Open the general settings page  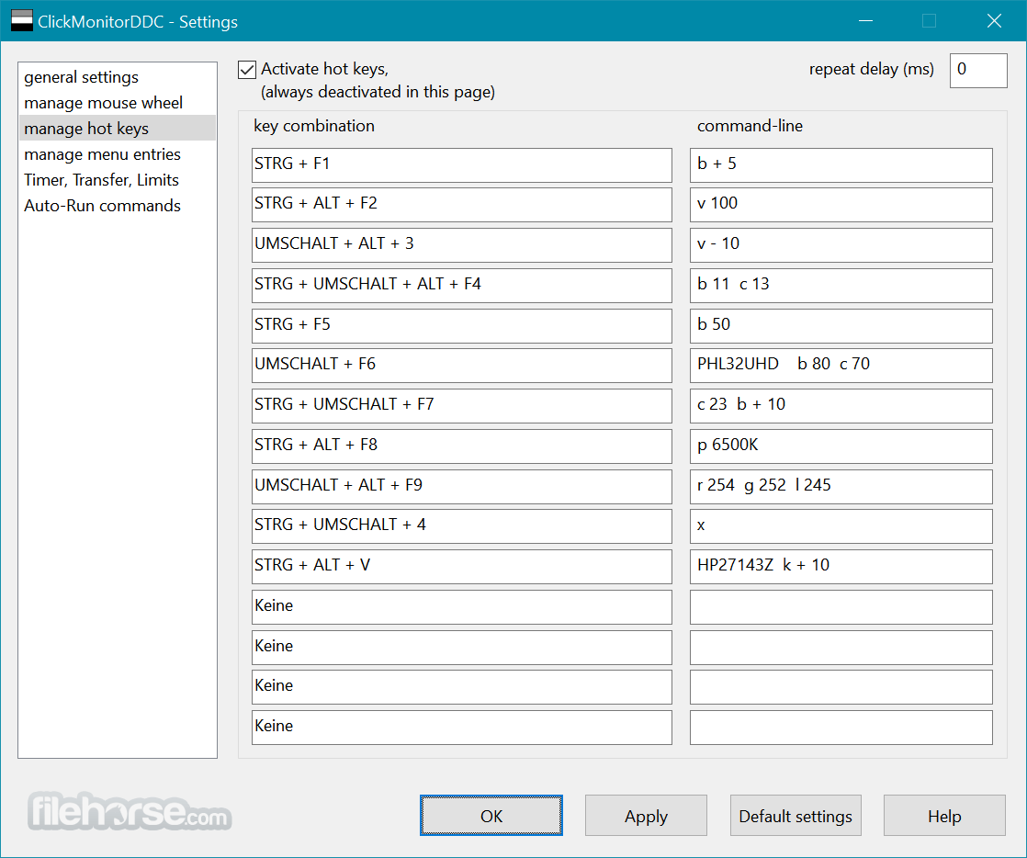[118, 77]
